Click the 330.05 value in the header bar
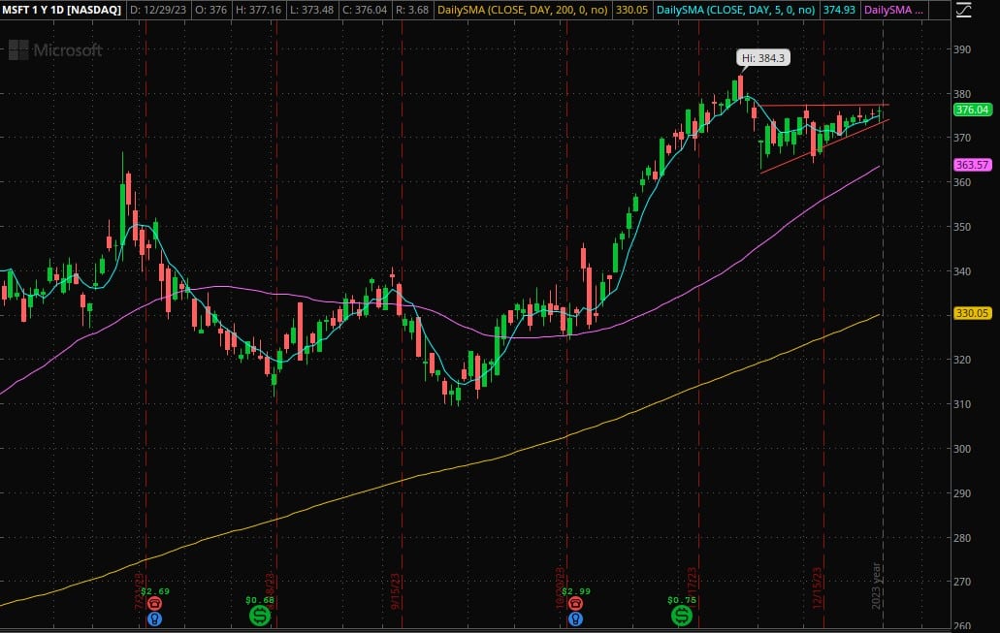This screenshot has width=1000, height=633. pos(632,10)
